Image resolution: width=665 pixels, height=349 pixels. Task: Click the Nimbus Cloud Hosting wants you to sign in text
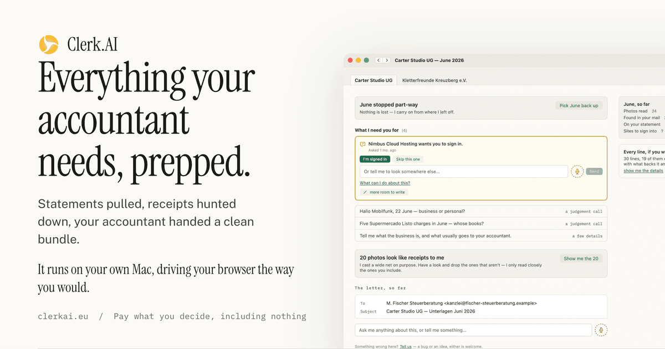[x=416, y=144]
